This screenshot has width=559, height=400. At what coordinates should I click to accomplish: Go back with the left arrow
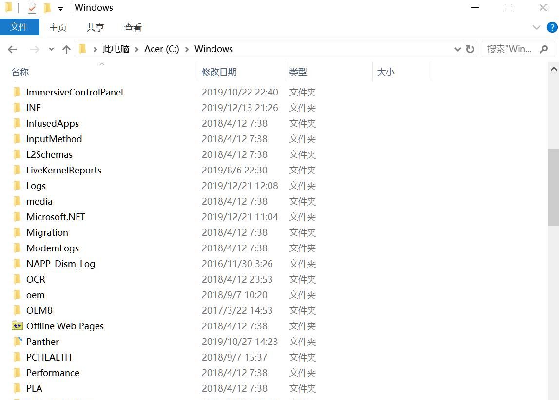(x=13, y=49)
